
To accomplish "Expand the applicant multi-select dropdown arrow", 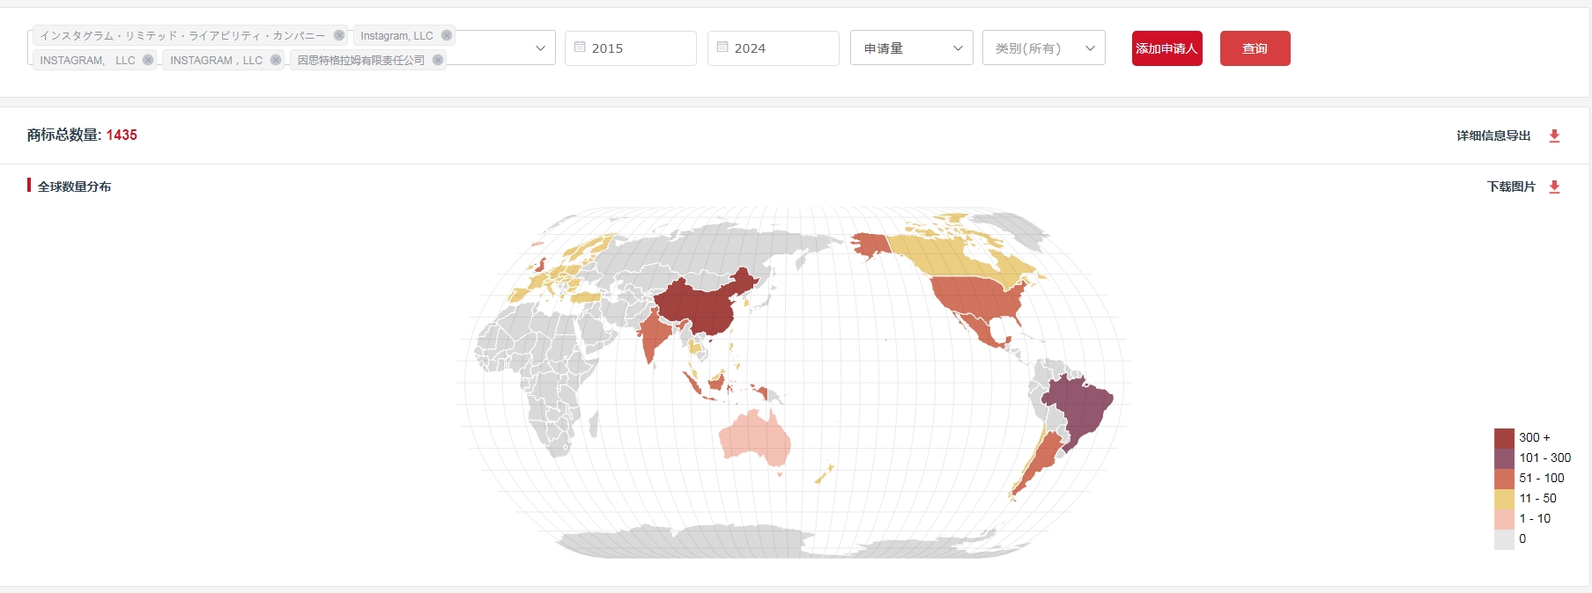I will point(540,48).
